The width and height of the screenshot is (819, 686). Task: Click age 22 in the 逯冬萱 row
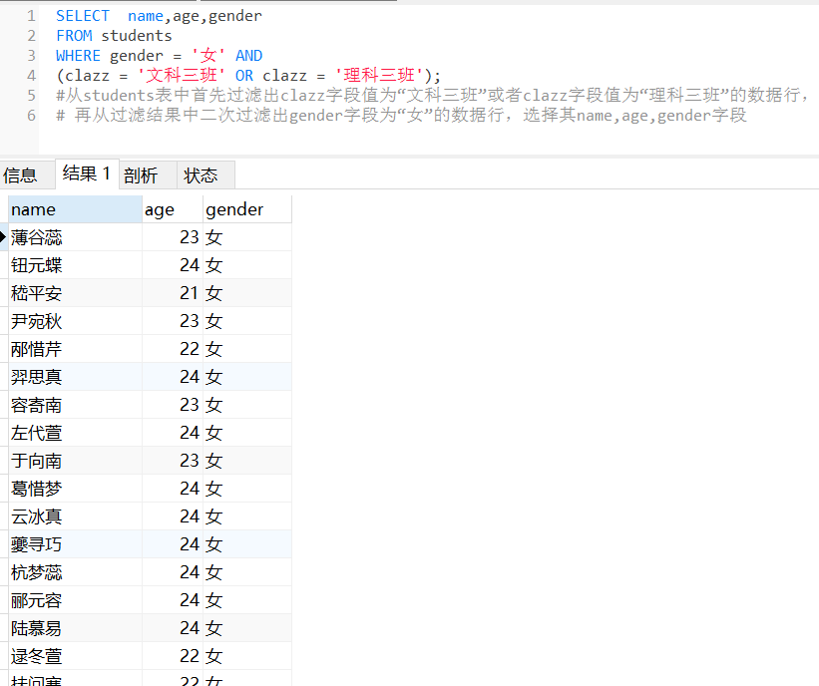coord(173,656)
